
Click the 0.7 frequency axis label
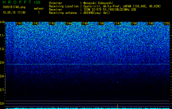coord(2,90)
